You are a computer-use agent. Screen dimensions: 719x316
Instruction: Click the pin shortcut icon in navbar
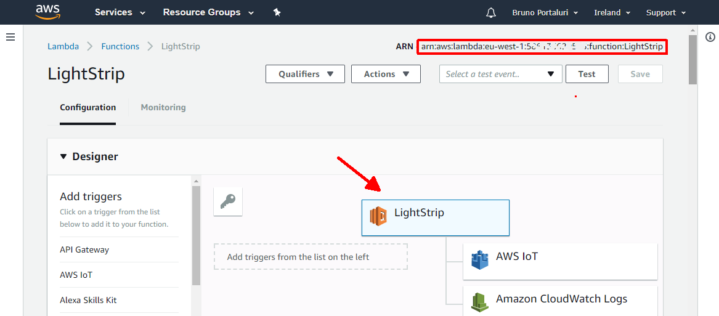(277, 12)
